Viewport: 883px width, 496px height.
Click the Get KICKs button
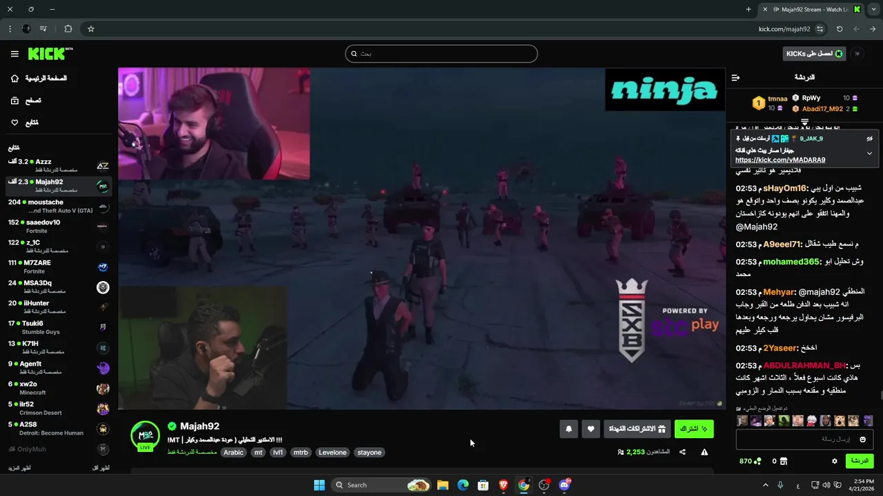point(815,54)
